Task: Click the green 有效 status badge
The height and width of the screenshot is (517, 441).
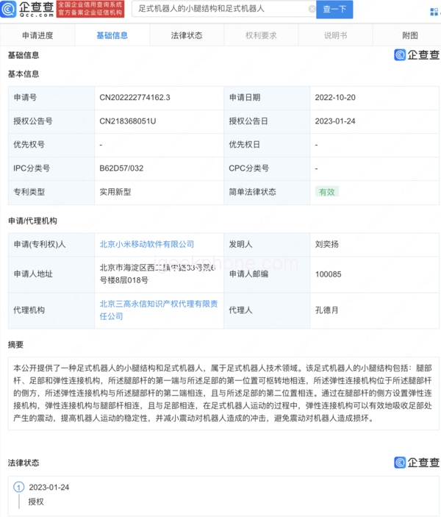Action: click(x=326, y=191)
